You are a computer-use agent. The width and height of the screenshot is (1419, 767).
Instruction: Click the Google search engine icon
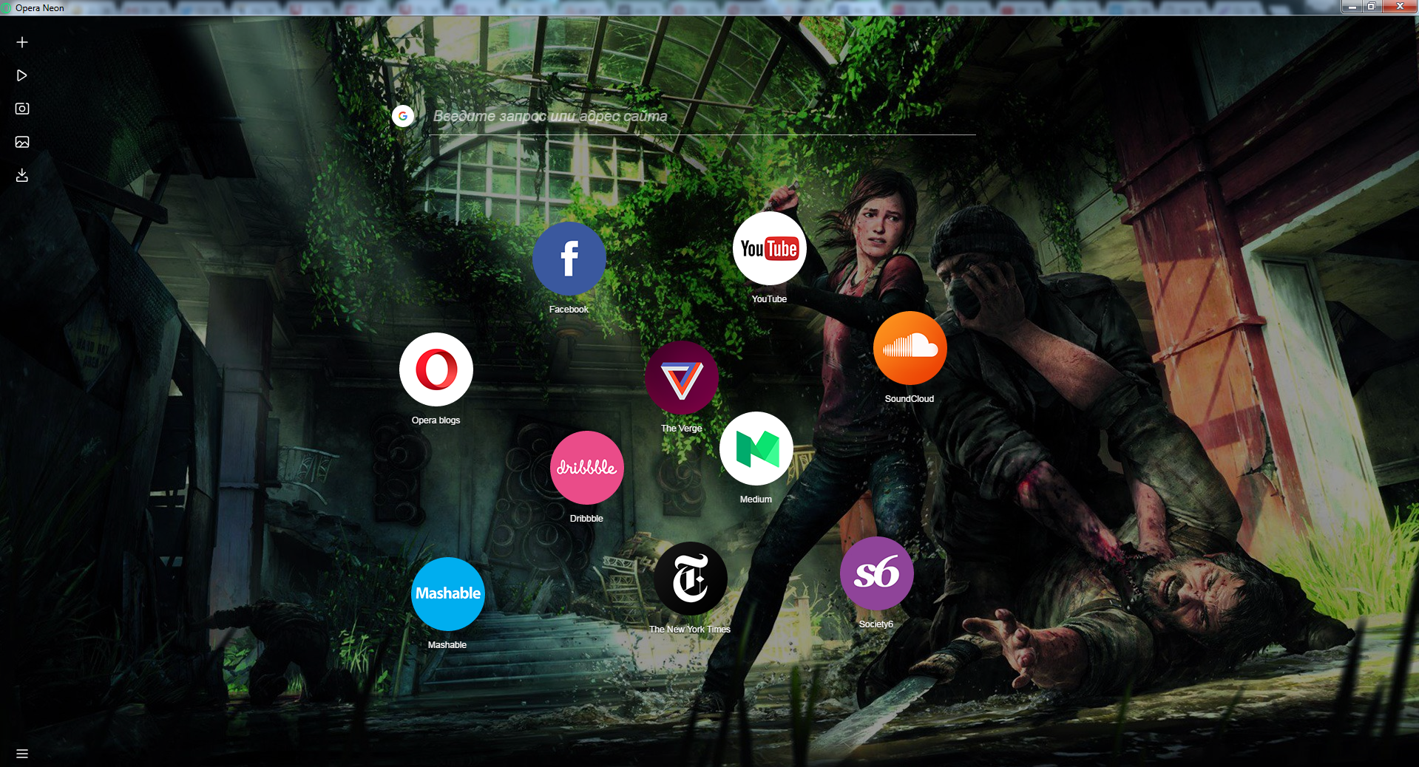[x=403, y=116]
